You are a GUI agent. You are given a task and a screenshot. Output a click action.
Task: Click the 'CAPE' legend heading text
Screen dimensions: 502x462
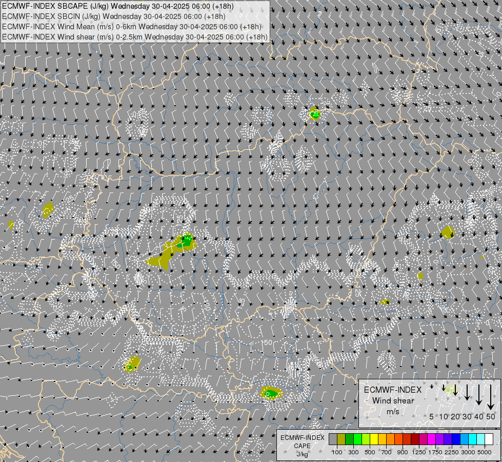click(302, 446)
